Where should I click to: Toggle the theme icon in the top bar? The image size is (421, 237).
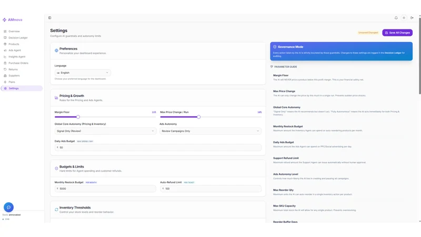pos(404,18)
